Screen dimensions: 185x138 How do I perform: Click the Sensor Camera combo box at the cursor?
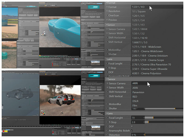[157, 83]
